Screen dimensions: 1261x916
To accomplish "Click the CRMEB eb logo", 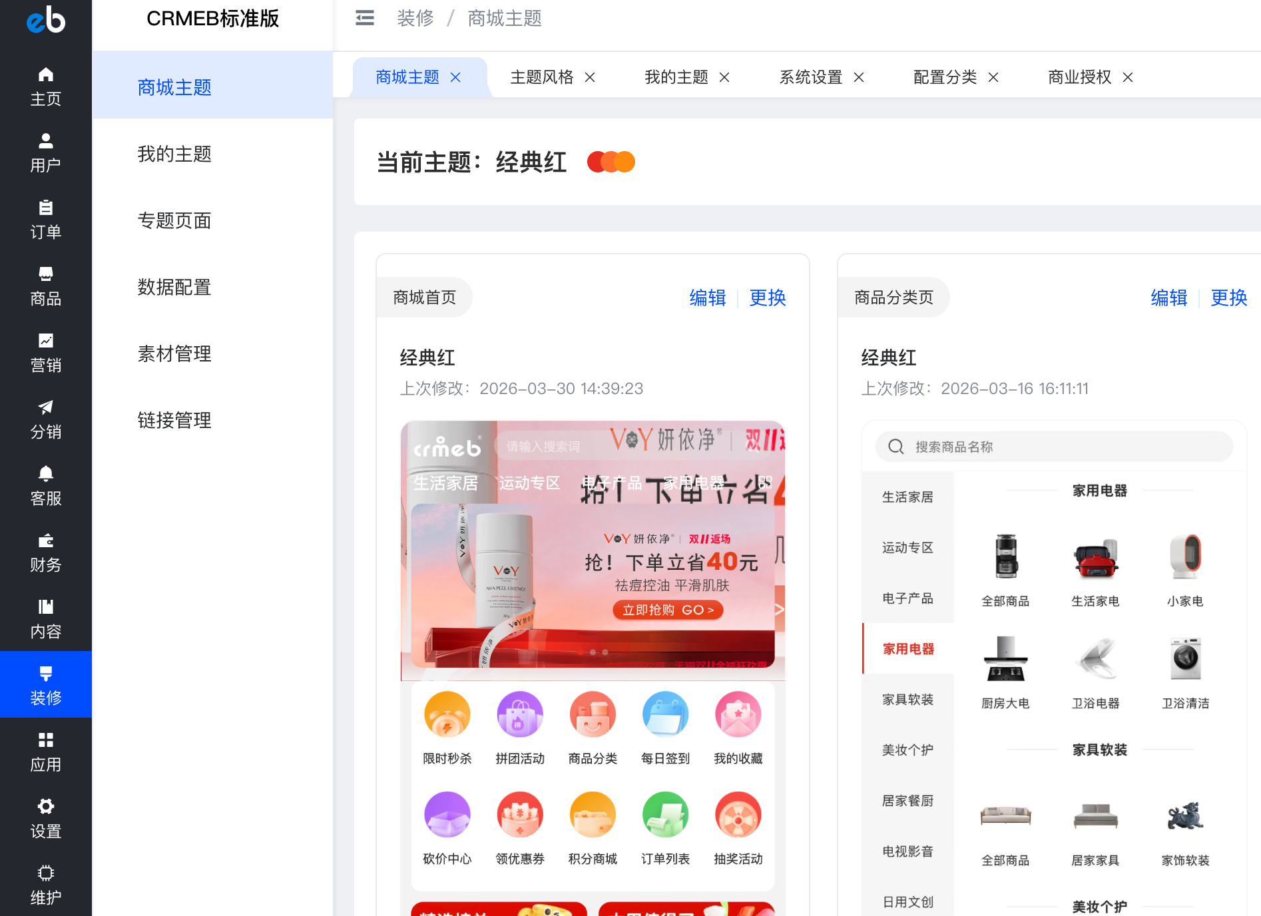I will (x=46, y=19).
